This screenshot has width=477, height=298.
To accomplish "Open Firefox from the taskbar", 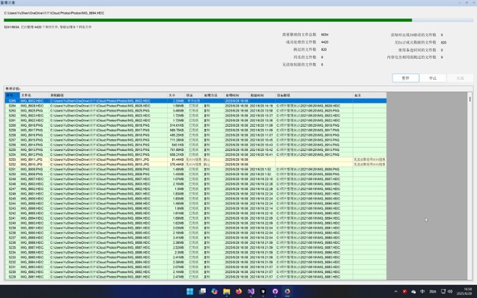I will (239, 292).
